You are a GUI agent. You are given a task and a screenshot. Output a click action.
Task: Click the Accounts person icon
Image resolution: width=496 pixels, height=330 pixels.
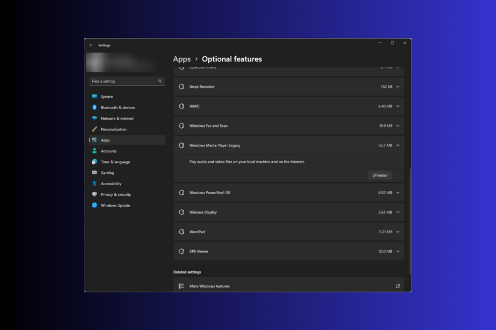coord(94,151)
